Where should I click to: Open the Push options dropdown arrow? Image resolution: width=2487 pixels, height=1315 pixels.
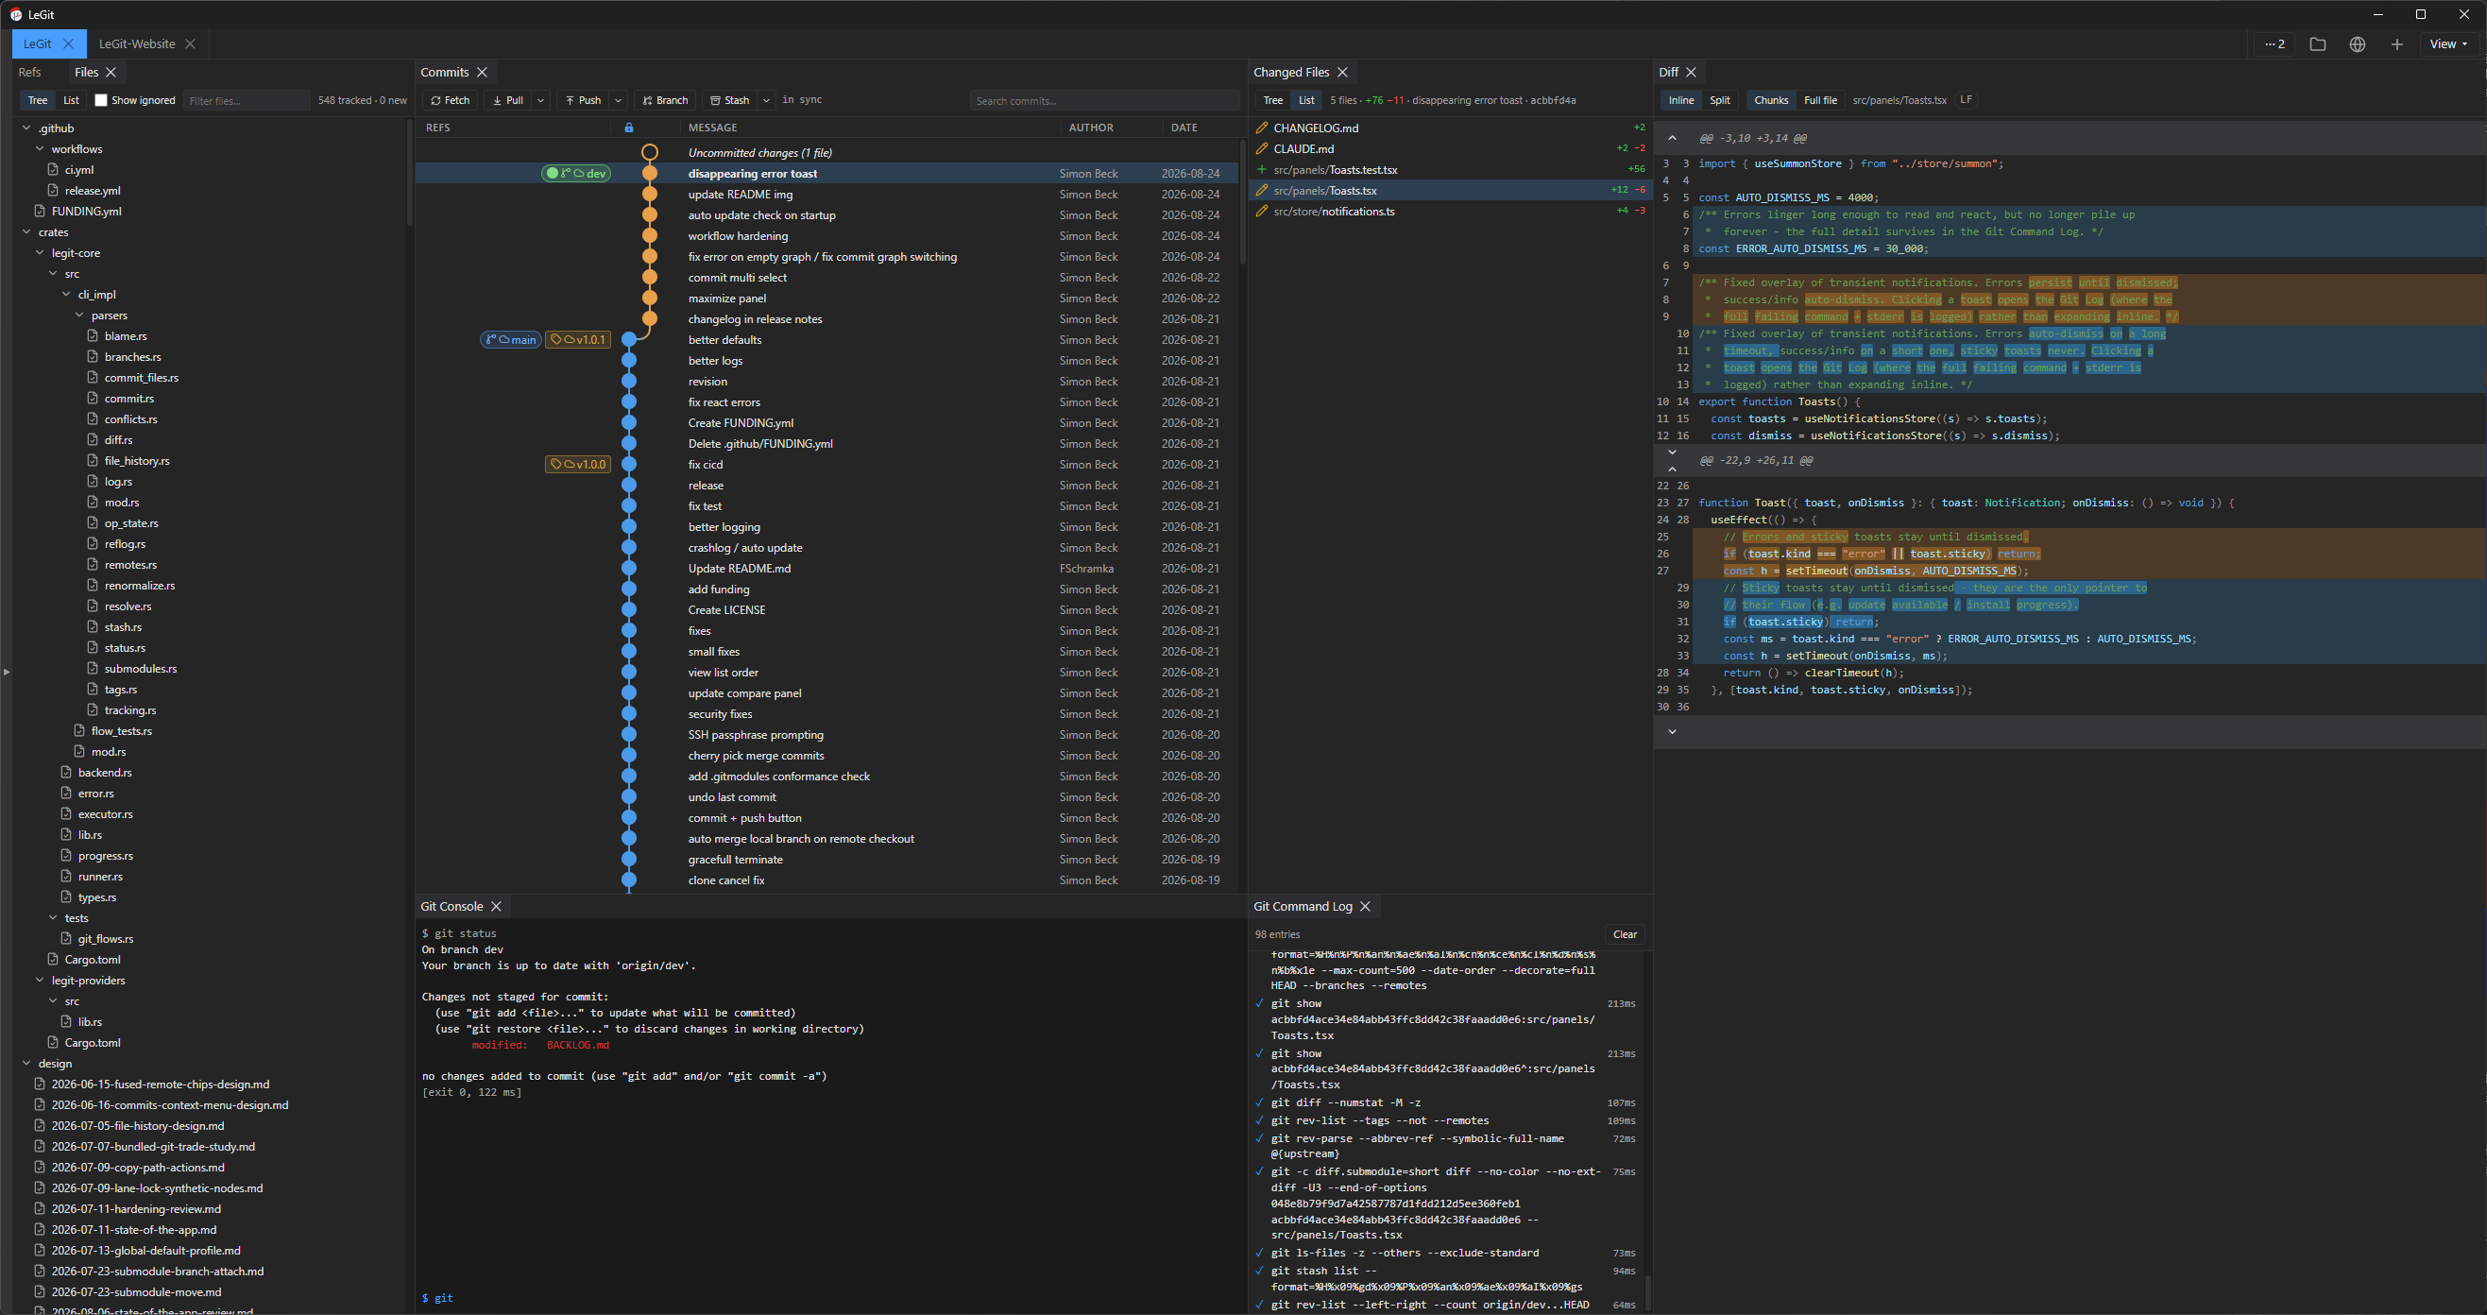(x=619, y=100)
